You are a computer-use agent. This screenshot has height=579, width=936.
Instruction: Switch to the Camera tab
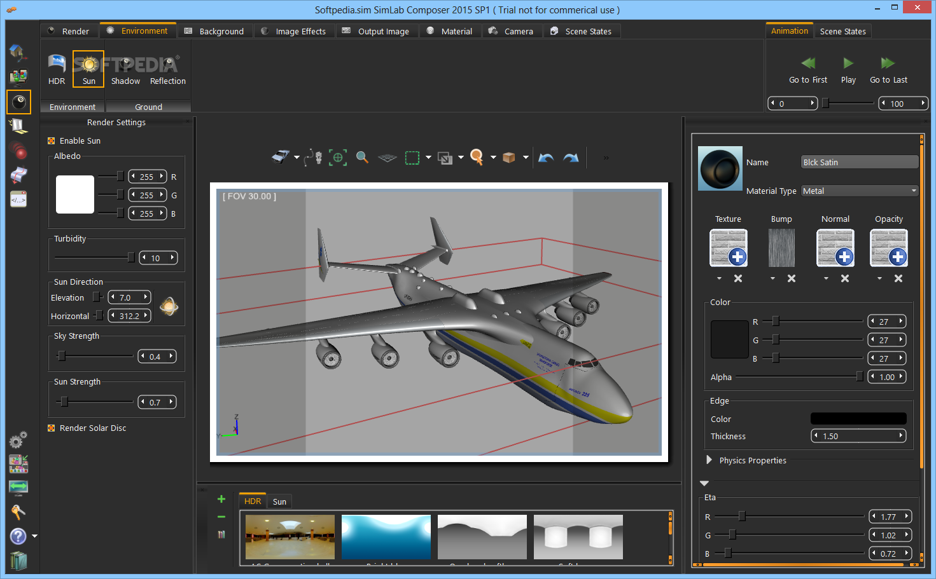click(x=511, y=31)
